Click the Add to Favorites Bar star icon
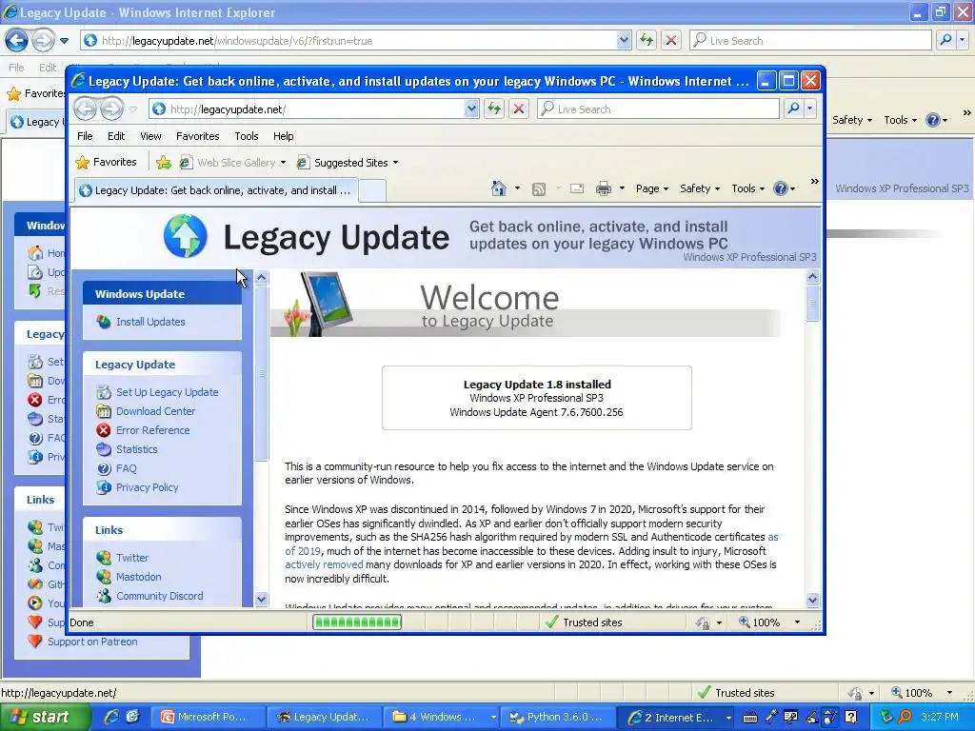This screenshot has height=731, width=975. coord(164,162)
